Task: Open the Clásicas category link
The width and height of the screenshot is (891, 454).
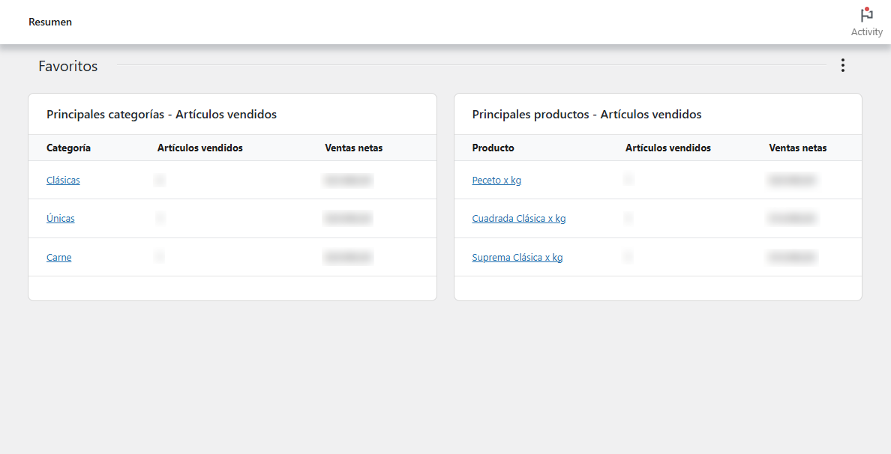Action: click(63, 181)
